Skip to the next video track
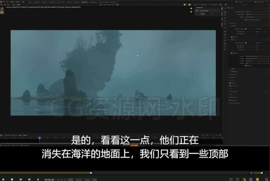 29,179
